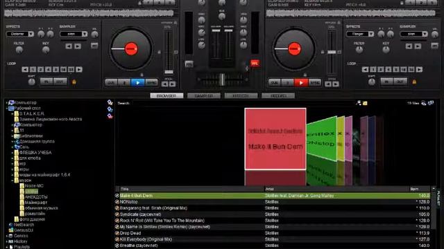Click the CUE button on the left deck

[x=111, y=83]
